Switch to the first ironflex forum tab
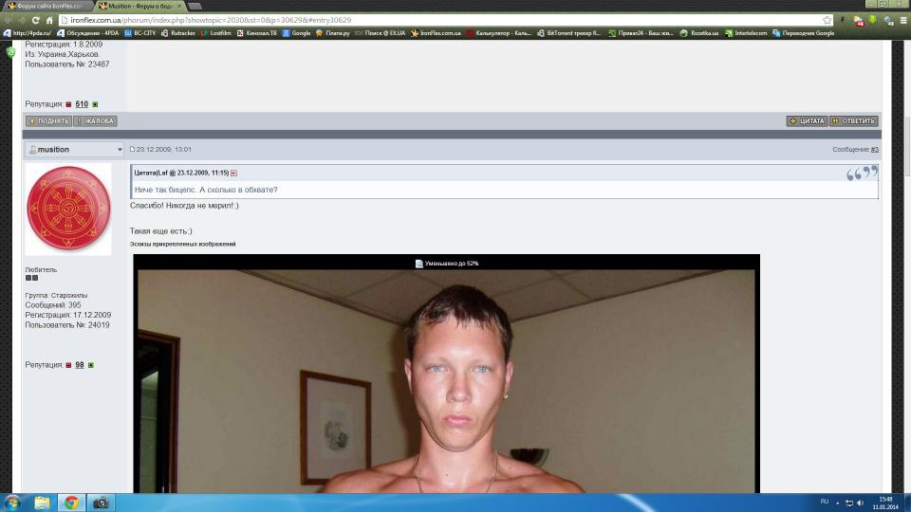The image size is (911, 512). click(x=47, y=6)
